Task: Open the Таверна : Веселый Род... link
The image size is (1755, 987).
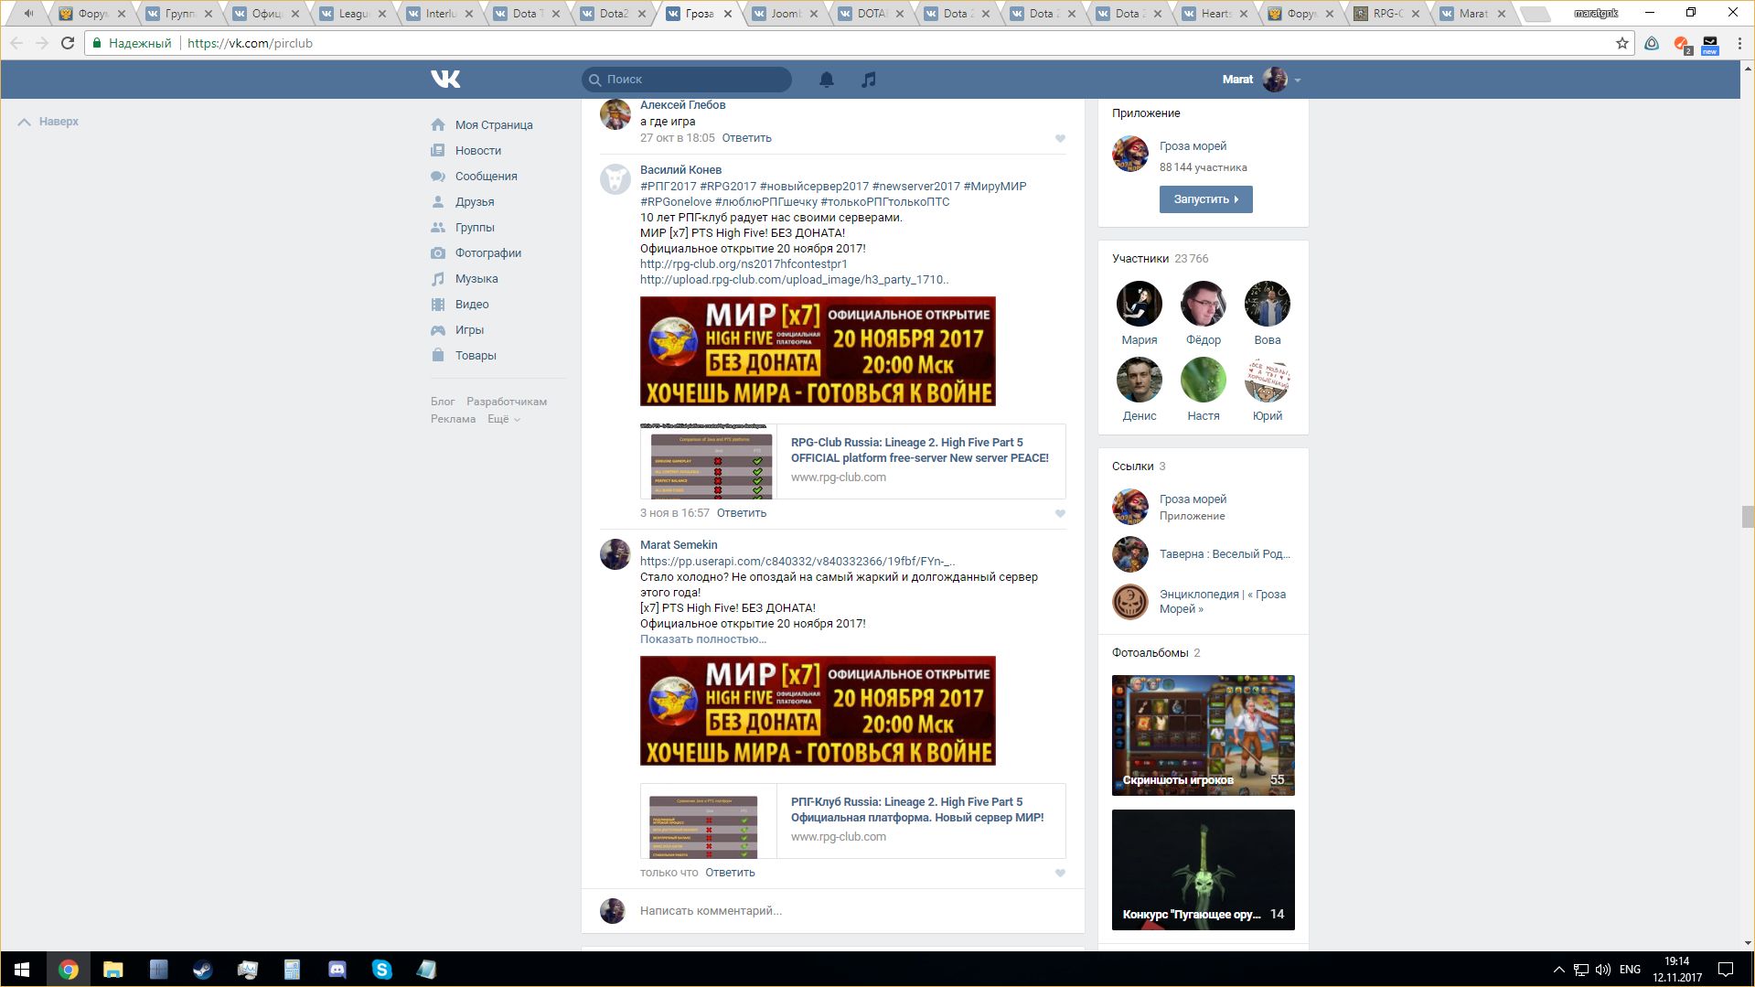Action: pyautogui.click(x=1225, y=554)
